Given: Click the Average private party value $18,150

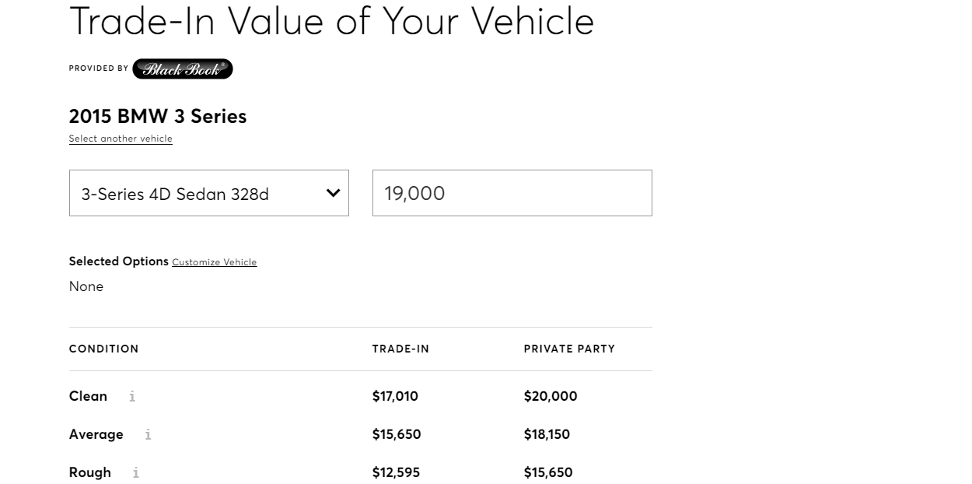Looking at the screenshot, I should click(x=547, y=434).
